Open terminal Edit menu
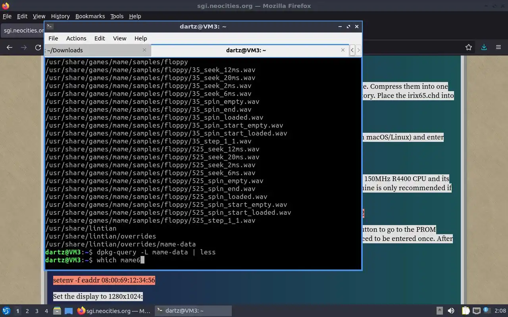This screenshot has height=317, width=508. point(100,38)
